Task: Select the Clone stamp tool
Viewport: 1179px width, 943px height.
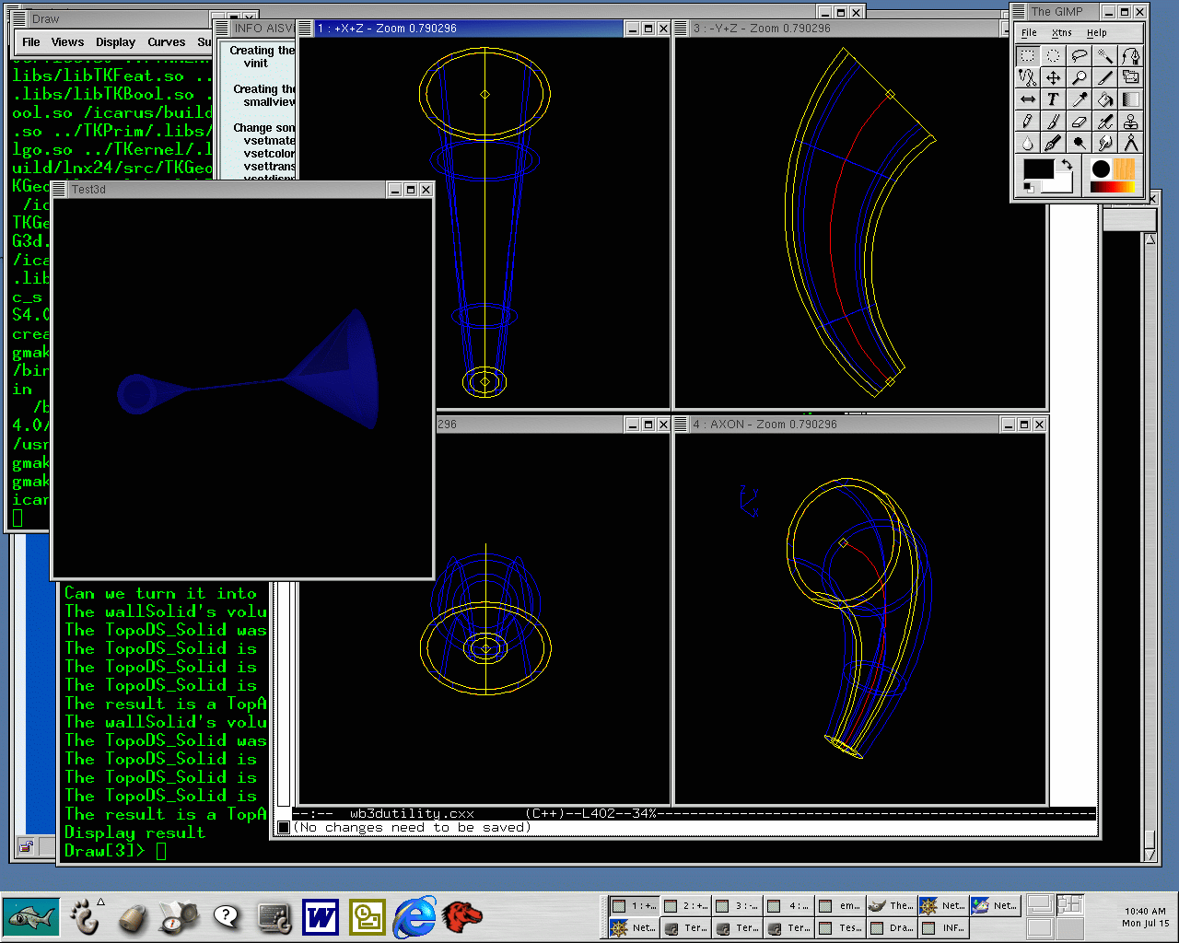Action: point(1131,122)
